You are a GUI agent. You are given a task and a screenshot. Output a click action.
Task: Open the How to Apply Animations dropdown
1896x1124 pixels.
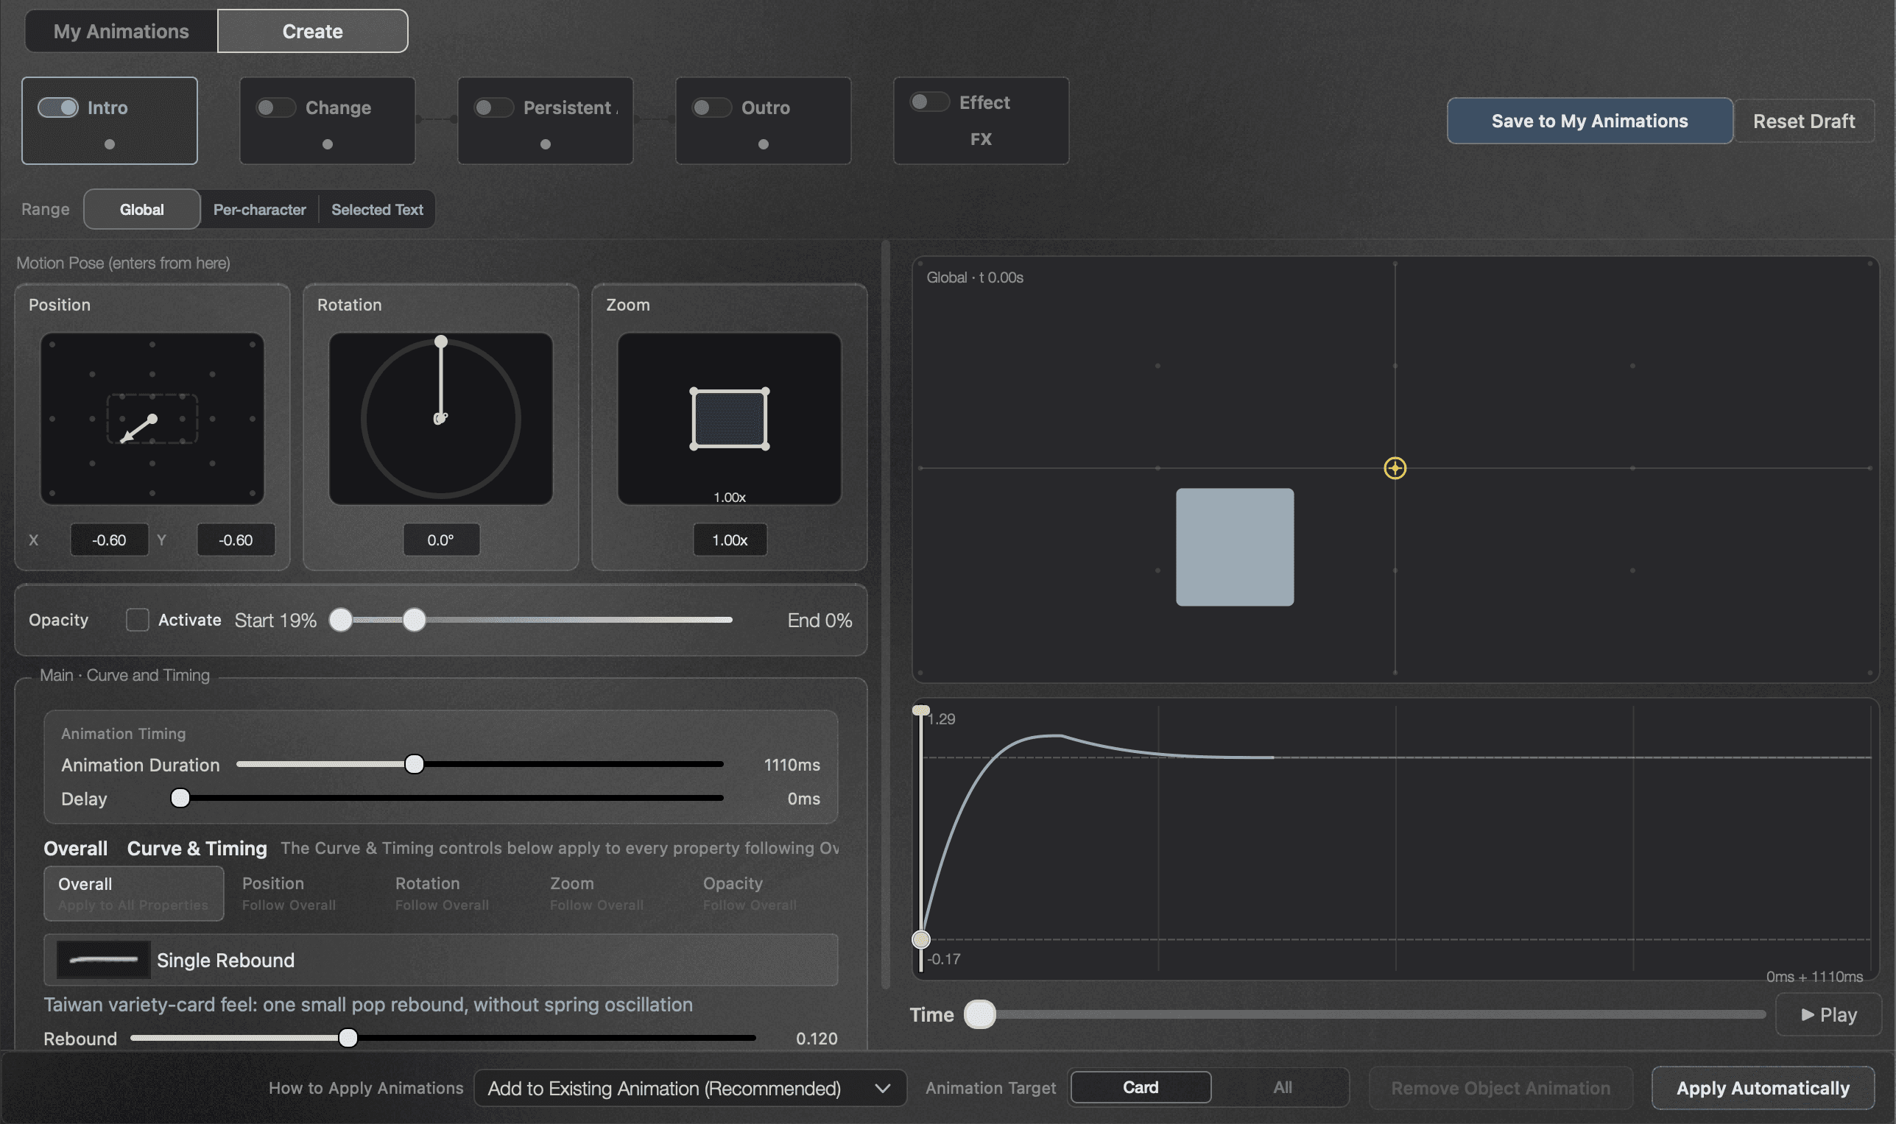coord(689,1088)
